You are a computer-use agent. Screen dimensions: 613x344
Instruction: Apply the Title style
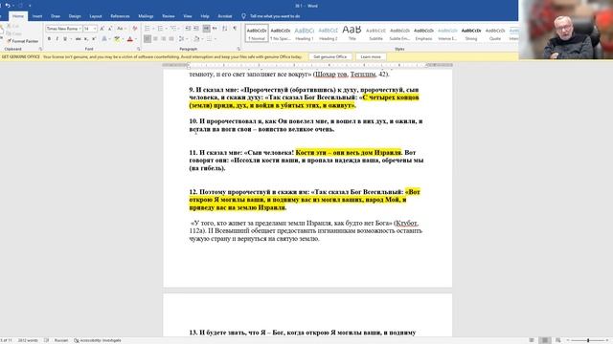click(x=352, y=33)
